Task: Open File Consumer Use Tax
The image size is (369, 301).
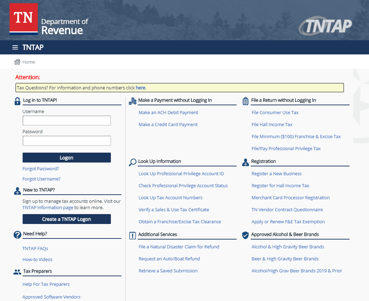Action: pos(275,112)
